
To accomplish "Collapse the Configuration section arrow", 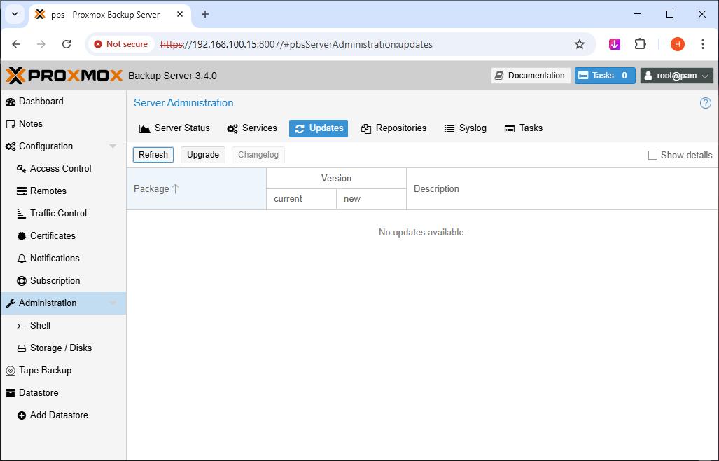I will pyautogui.click(x=113, y=146).
